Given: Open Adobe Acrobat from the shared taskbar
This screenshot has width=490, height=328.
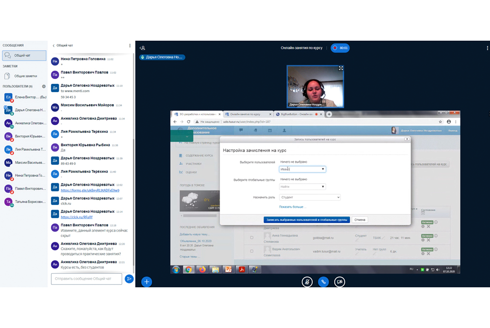Looking at the screenshot, I should tap(241, 269).
